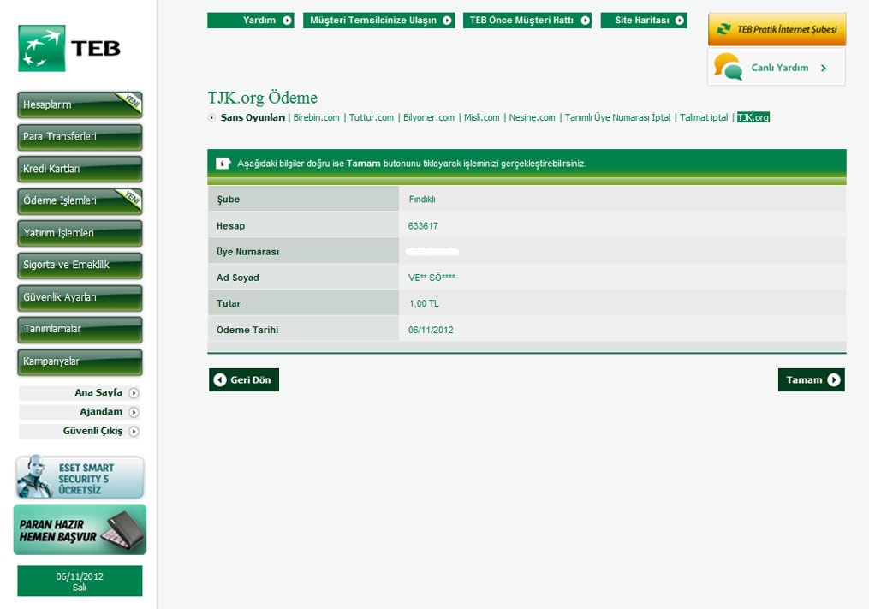869x609 pixels.
Task: Open Yatırım İşlemleri menu
Action: 80,233
